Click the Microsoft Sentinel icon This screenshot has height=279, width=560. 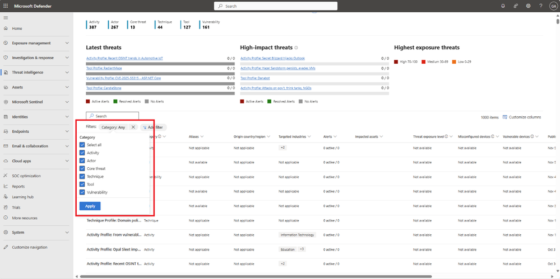point(6,102)
